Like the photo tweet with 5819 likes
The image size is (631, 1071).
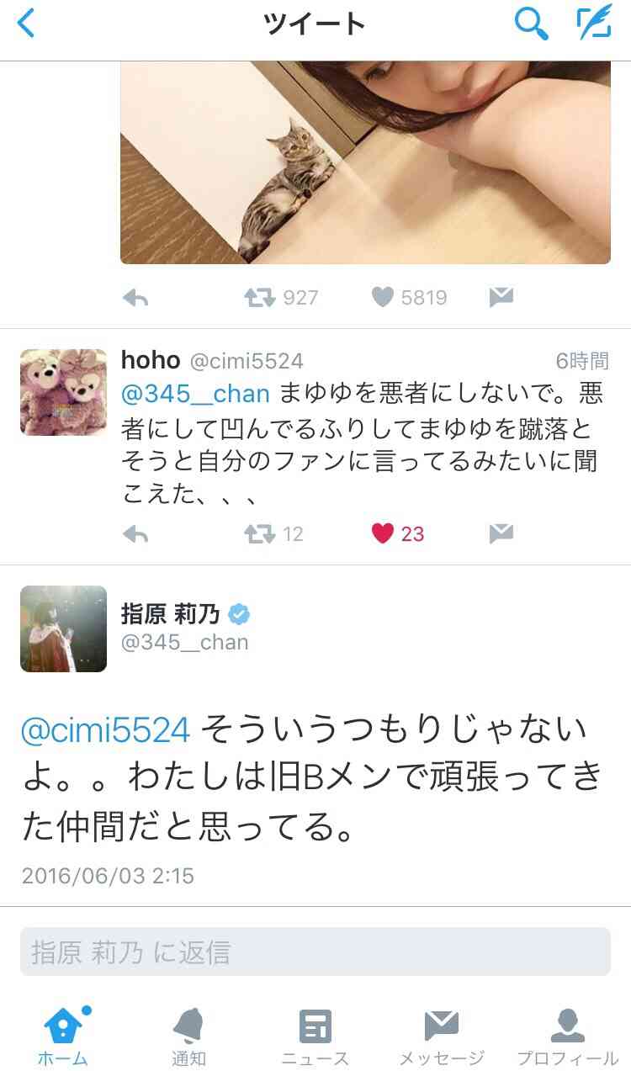coord(383,298)
